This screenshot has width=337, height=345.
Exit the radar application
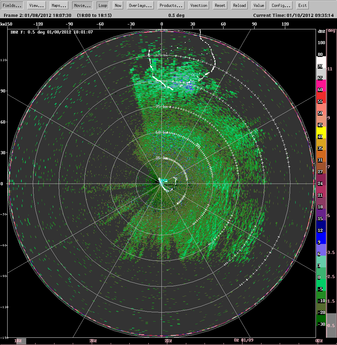pos(302,5)
